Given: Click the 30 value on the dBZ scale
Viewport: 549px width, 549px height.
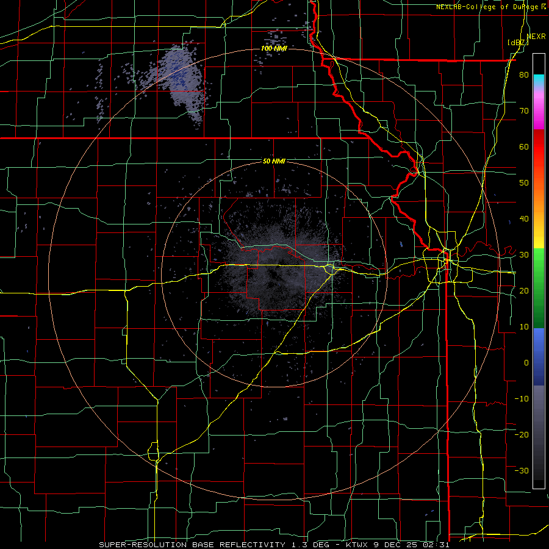Looking at the screenshot, I should coord(524,254).
